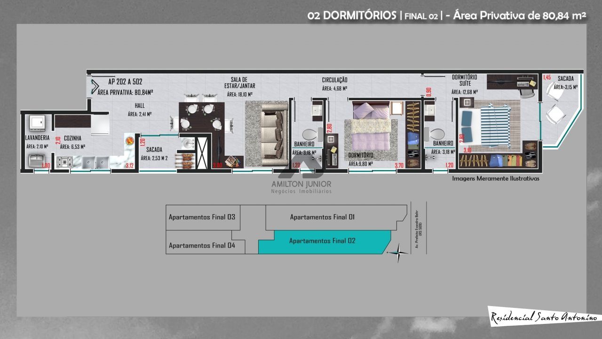Click the "ÁREA: 4,68 M²" circulation area

coord(335,88)
